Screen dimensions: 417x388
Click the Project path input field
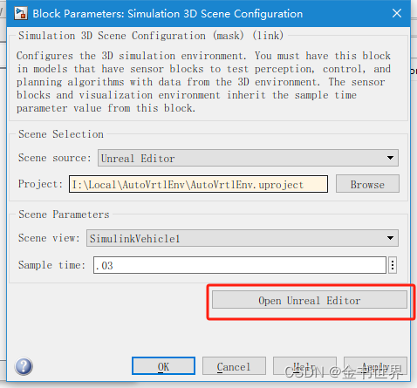pyautogui.click(x=198, y=184)
